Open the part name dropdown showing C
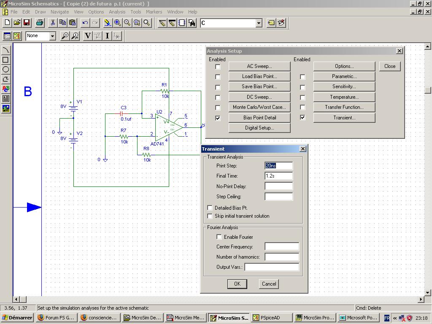This screenshot has width=432, height=324. [259, 23]
